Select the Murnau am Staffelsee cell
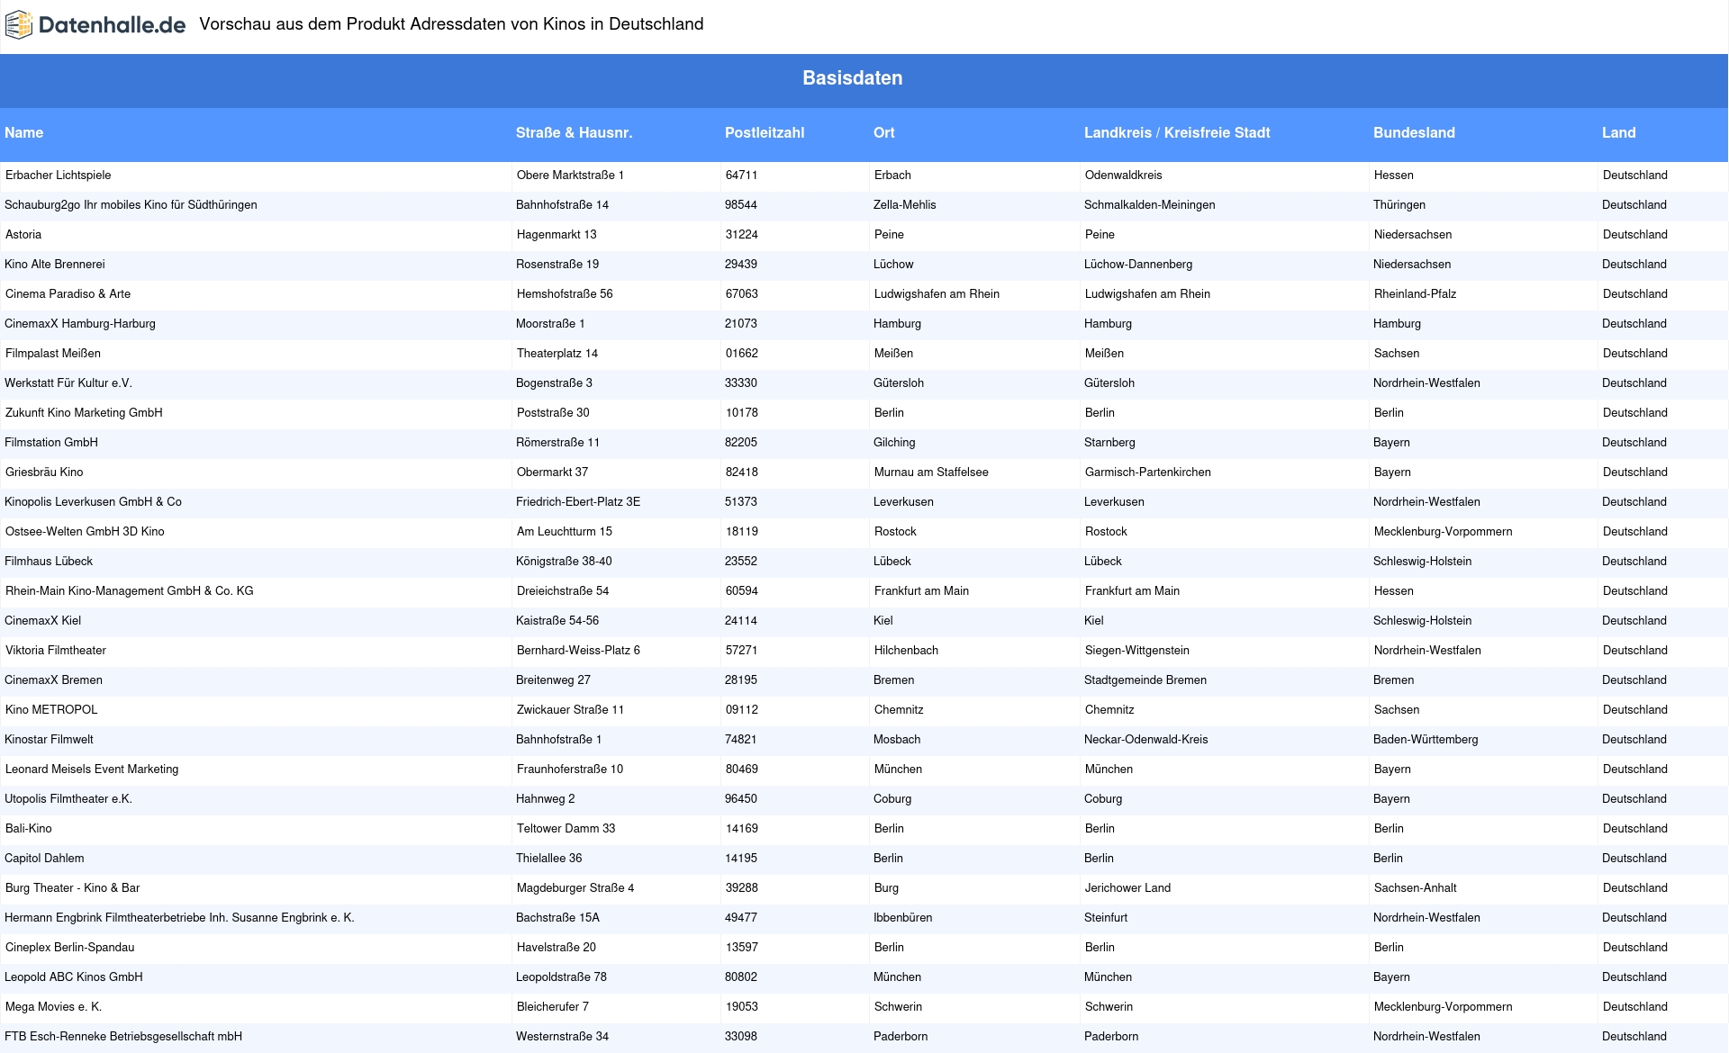1729x1053 pixels. click(x=931, y=472)
